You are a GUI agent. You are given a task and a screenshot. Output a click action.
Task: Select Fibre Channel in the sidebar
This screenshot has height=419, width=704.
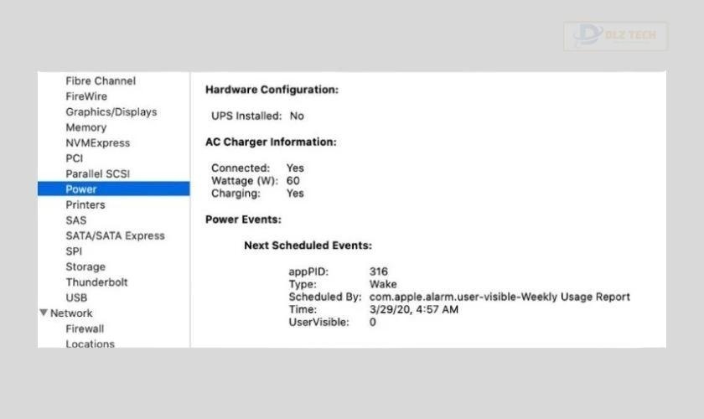[101, 81]
